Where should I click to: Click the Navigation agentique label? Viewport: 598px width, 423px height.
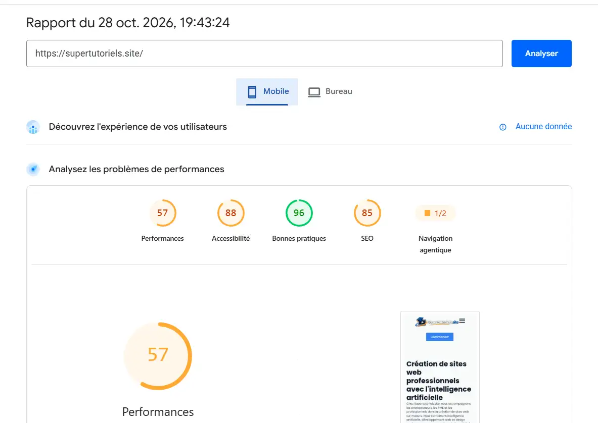click(435, 244)
